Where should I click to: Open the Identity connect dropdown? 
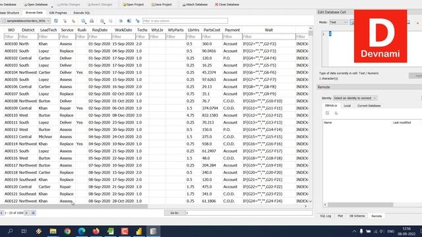point(355,98)
